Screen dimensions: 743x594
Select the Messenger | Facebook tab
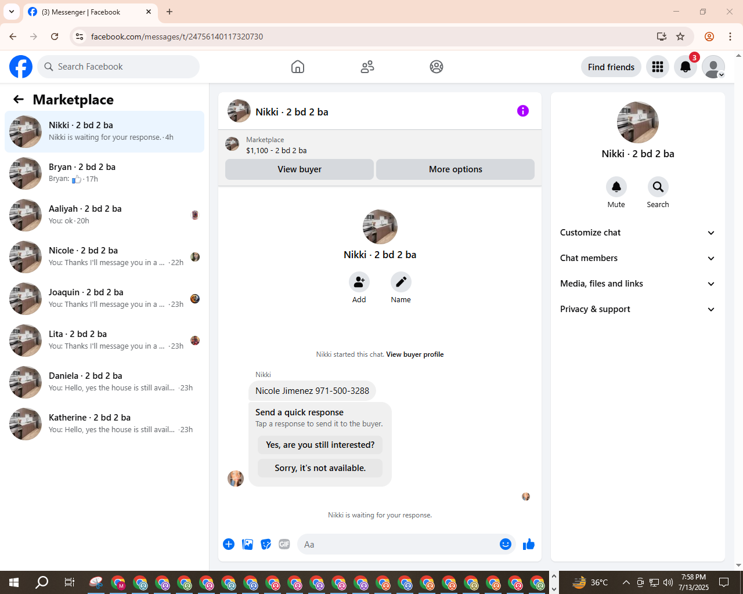pyautogui.click(x=90, y=12)
